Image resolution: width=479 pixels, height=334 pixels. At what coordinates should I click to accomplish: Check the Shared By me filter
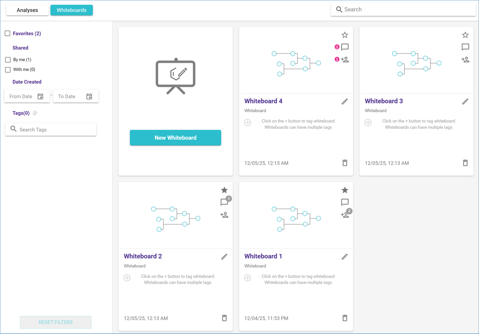[8, 60]
